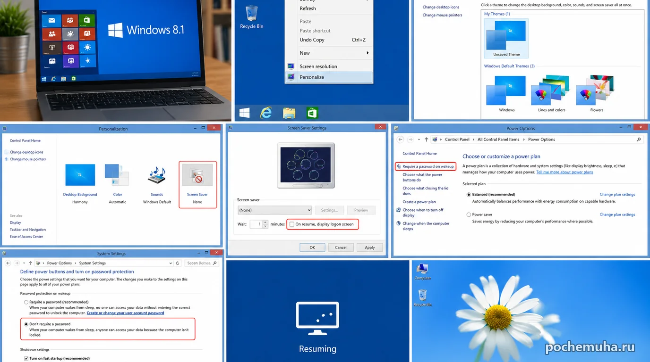
Task: Click 'Change plan settings' for the Balanced plan
Action: click(x=617, y=194)
